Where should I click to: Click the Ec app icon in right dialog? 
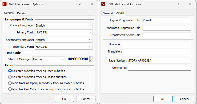[103, 4]
